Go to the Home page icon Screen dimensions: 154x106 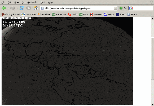36,8
